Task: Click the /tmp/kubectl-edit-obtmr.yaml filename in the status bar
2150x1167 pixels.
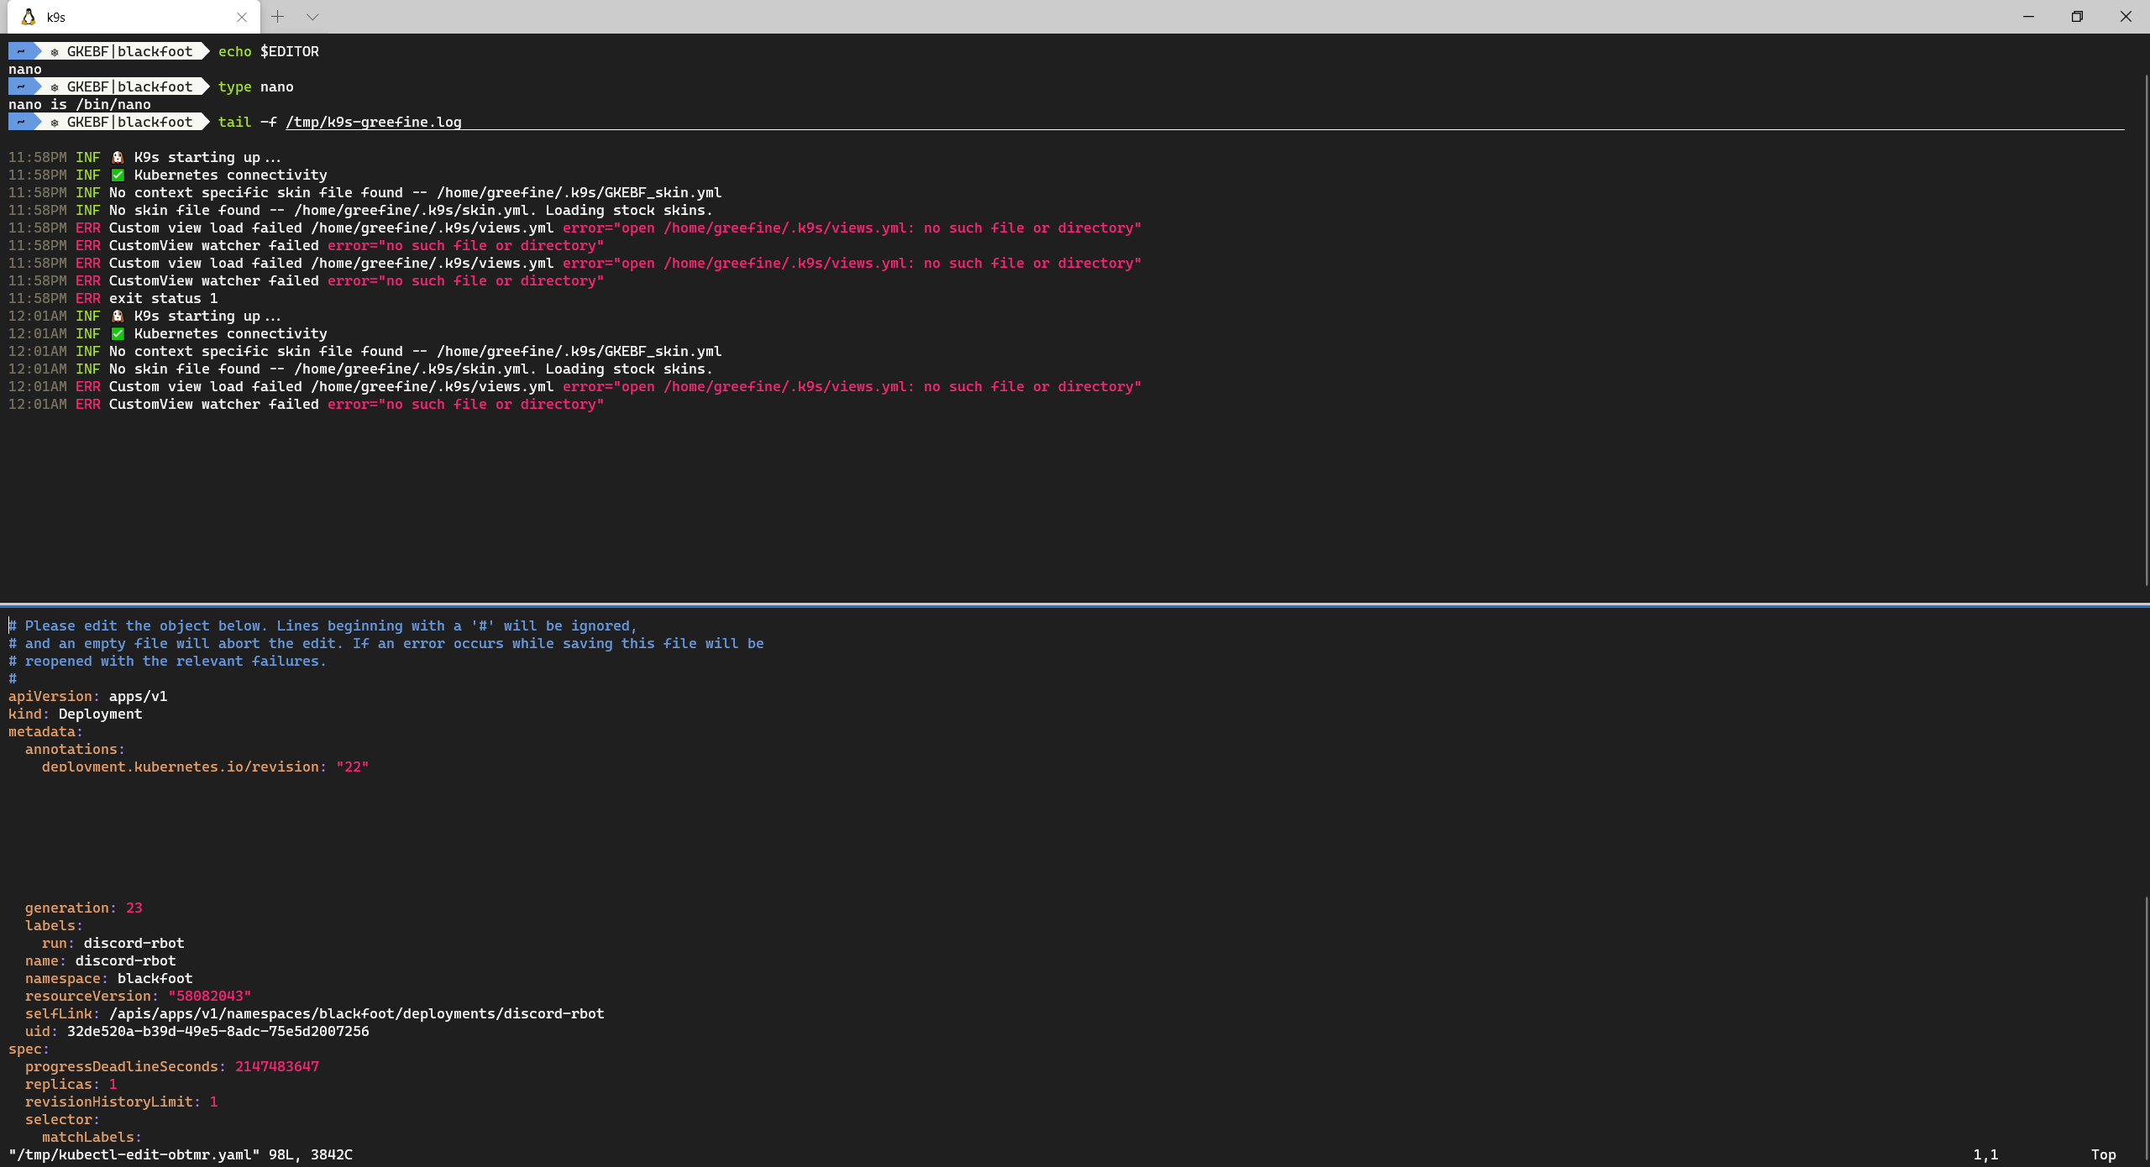Action: coord(134,1154)
